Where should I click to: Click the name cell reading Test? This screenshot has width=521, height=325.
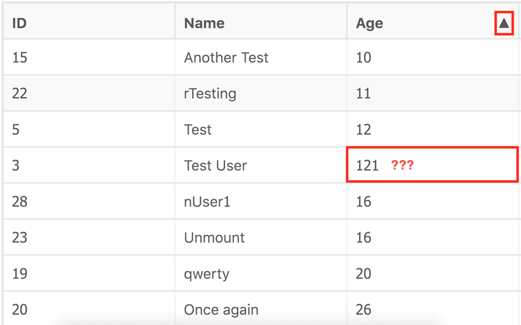tap(261, 129)
